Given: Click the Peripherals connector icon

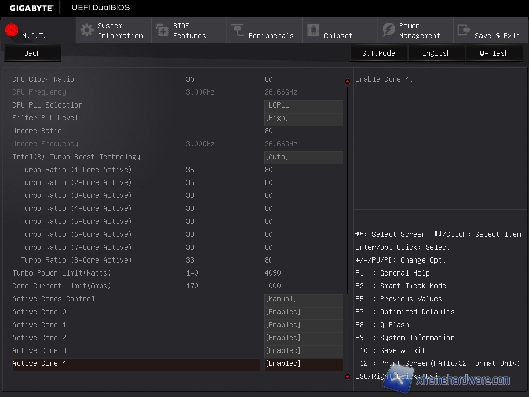Looking at the screenshot, I should click(238, 30).
